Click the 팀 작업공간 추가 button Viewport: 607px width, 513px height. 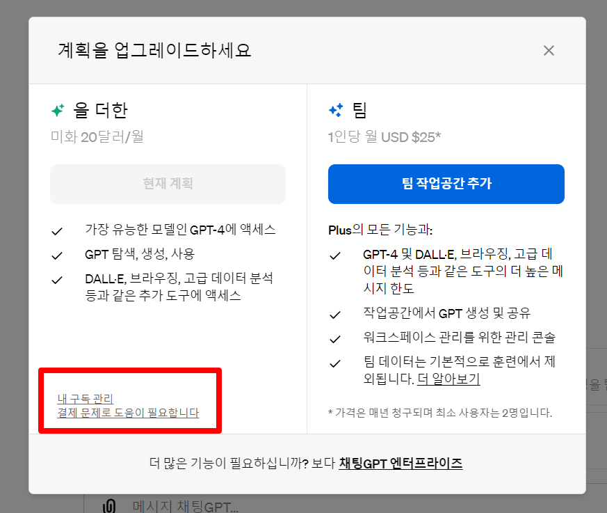(446, 184)
